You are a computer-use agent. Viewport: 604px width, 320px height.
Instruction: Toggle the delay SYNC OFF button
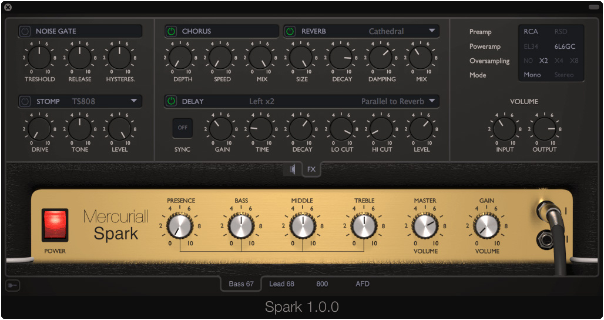(183, 128)
